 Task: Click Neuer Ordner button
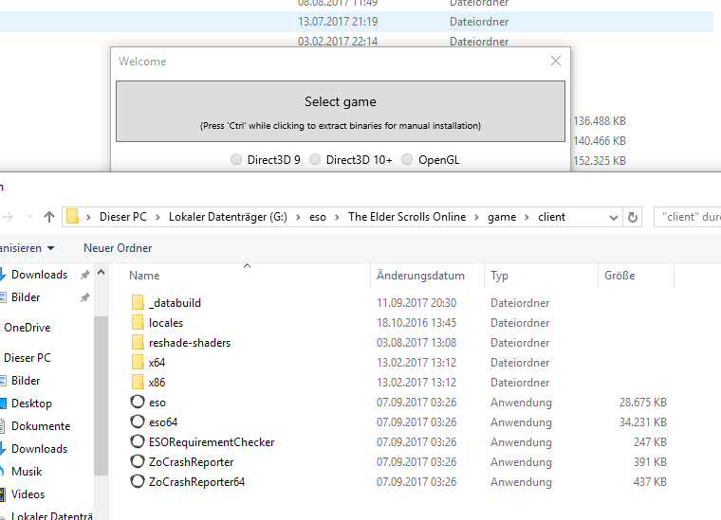pyautogui.click(x=118, y=248)
